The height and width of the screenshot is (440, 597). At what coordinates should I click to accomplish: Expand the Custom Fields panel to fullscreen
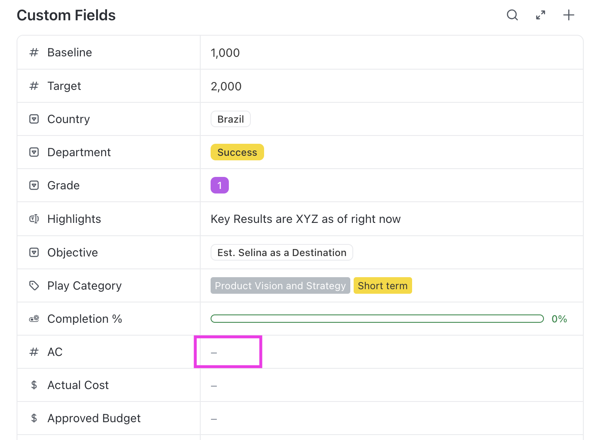click(541, 15)
